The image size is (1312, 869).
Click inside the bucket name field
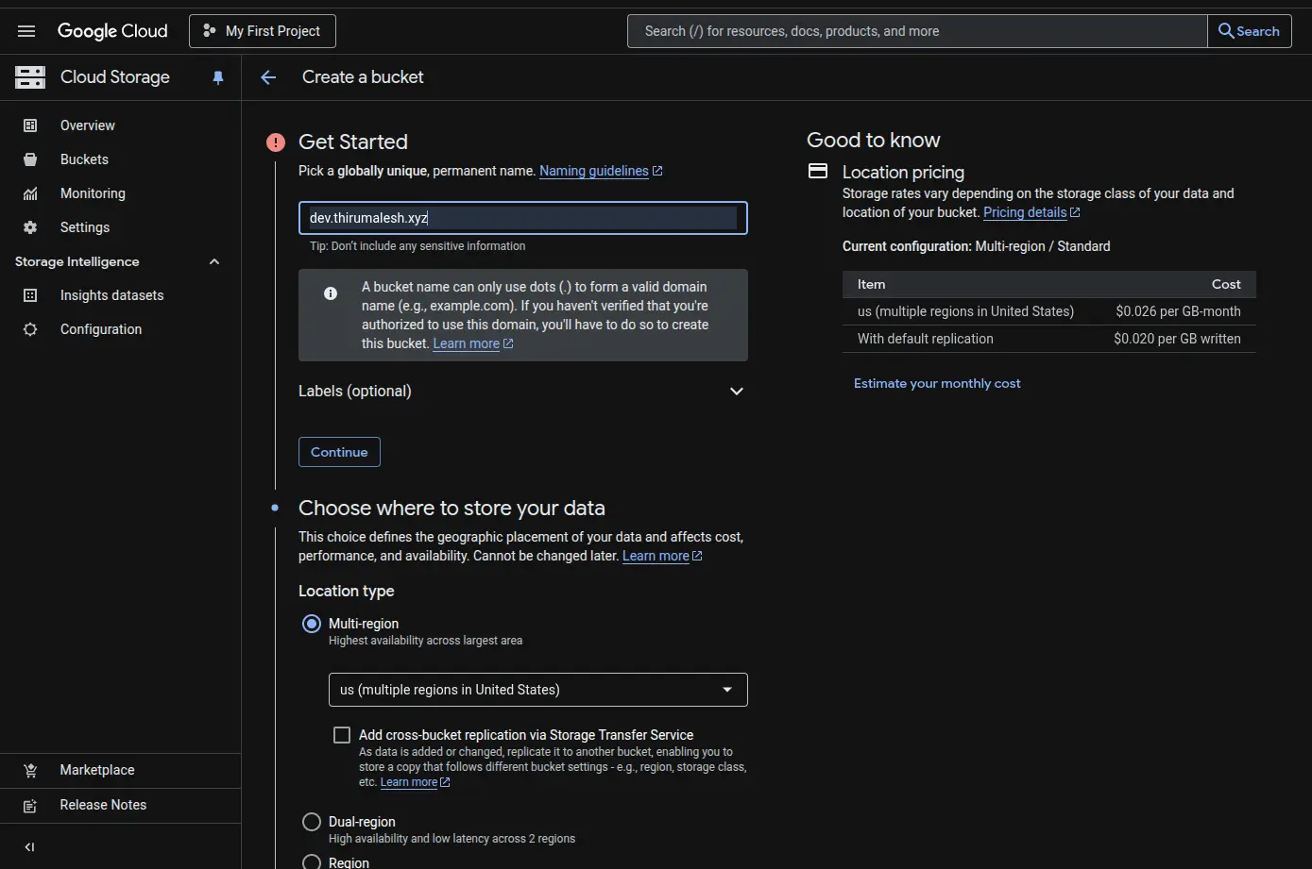521,218
